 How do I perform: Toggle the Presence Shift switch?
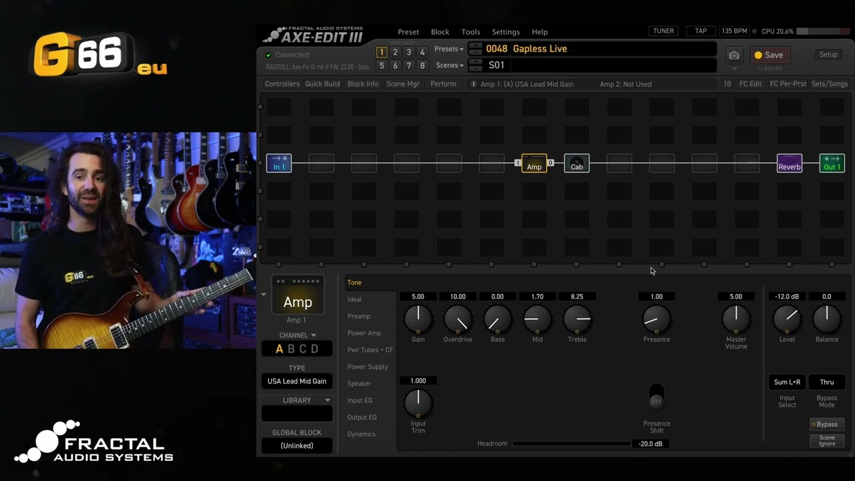pos(657,397)
